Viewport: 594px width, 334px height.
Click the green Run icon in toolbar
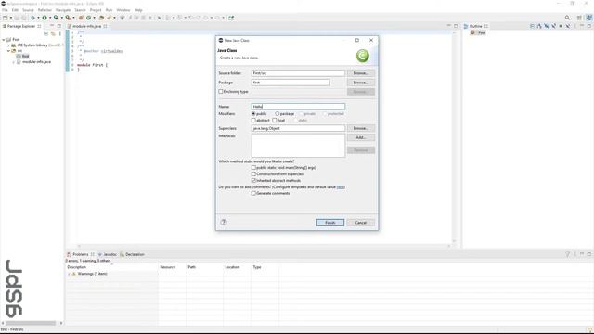(x=45, y=18)
